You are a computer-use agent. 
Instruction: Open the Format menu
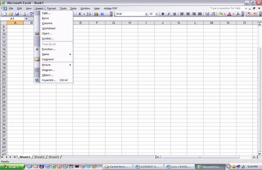pyautogui.click(x=51, y=8)
